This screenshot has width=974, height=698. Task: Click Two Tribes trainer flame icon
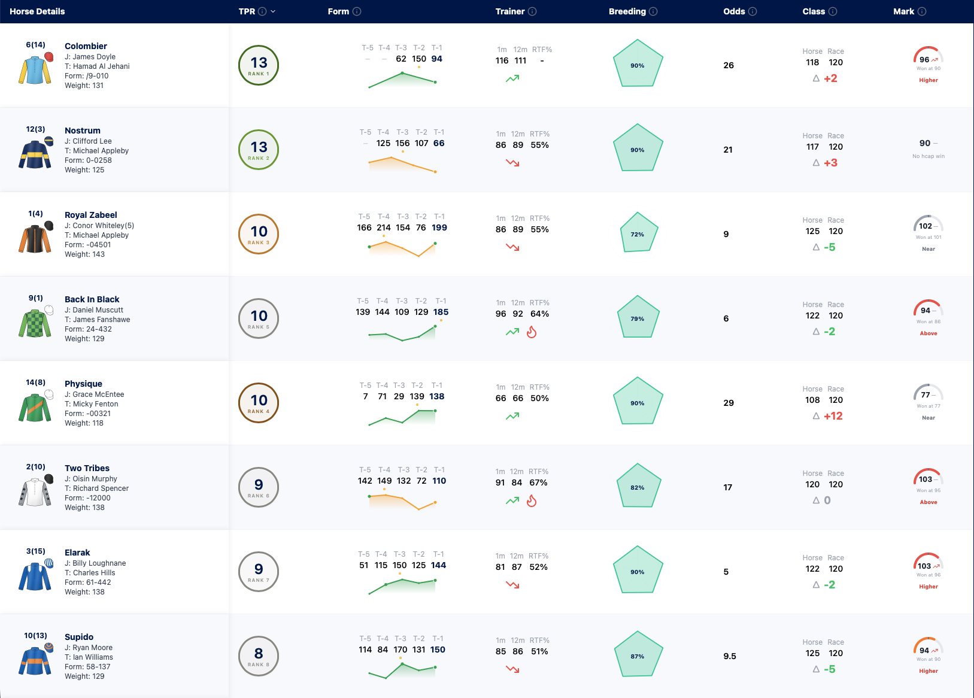[532, 500]
